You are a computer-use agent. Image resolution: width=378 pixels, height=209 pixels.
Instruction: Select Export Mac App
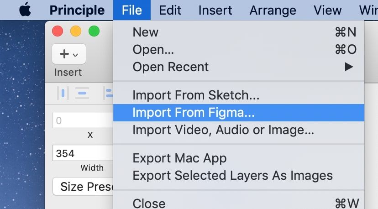pyautogui.click(x=238, y=158)
